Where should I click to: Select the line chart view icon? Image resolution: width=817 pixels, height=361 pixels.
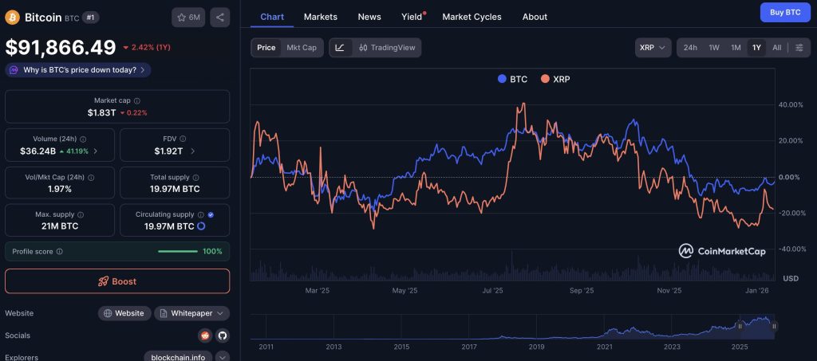[340, 48]
